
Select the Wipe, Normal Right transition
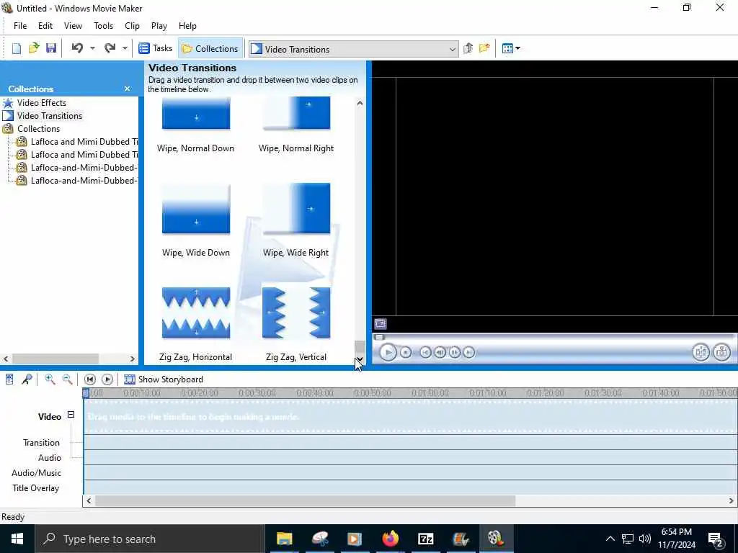pyautogui.click(x=296, y=125)
